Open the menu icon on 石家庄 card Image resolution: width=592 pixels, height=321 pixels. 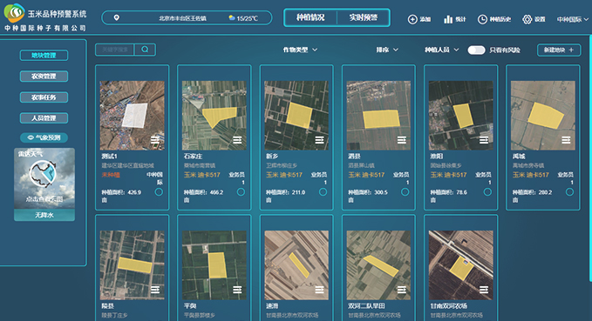coord(237,140)
